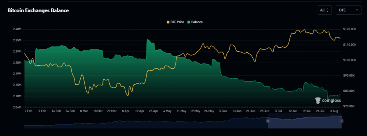Click the 8 Mar date label
367x136 pixels.
(84, 111)
